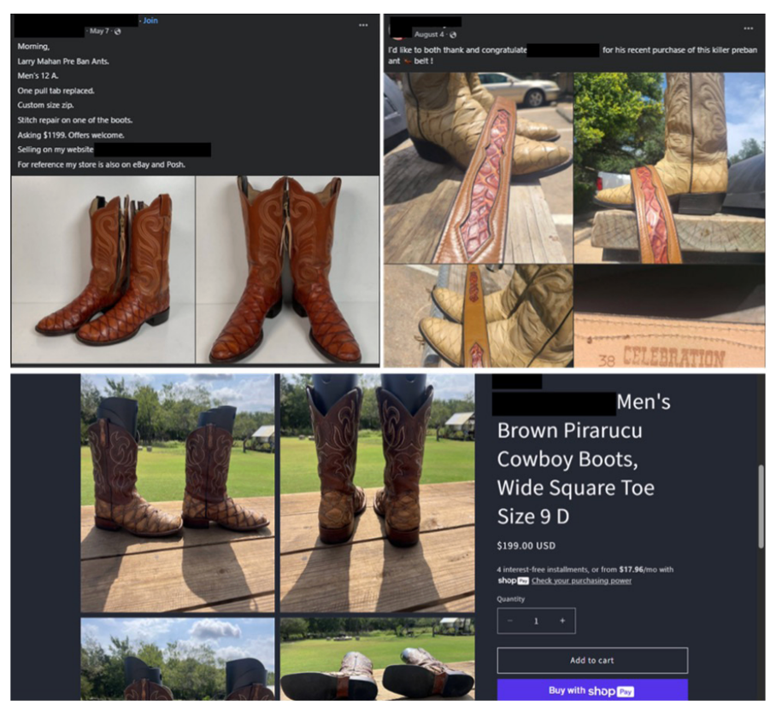Click the Join link on the group post
The width and height of the screenshot is (776, 712).
[x=150, y=20]
